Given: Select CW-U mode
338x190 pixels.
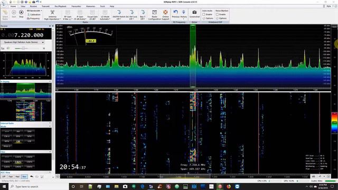Looking at the screenshot, I should click(7, 136).
